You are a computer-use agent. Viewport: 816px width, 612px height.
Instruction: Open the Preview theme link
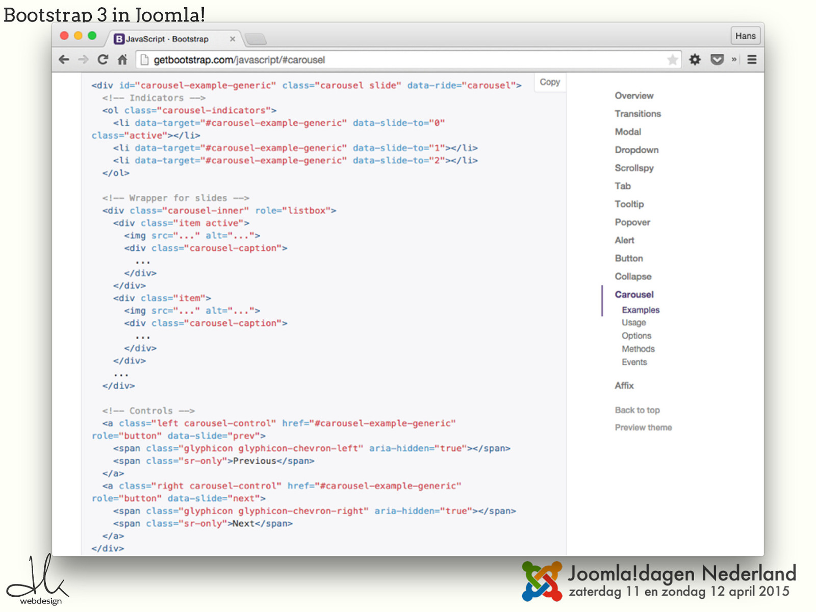click(x=643, y=427)
